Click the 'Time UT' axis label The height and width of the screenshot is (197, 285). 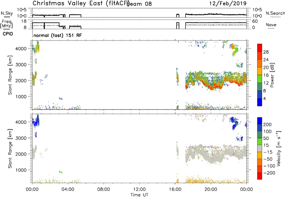(x=139, y=195)
